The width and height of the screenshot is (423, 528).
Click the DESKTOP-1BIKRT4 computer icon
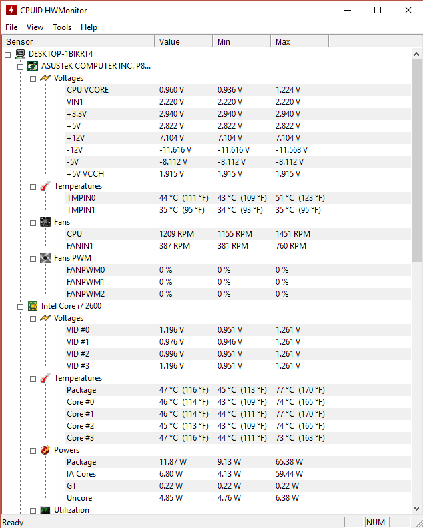tap(20, 54)
